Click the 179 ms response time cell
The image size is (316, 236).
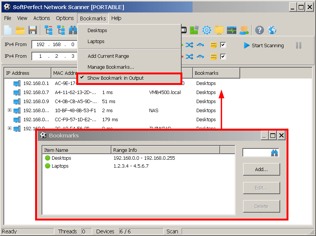tap(110, 120)
